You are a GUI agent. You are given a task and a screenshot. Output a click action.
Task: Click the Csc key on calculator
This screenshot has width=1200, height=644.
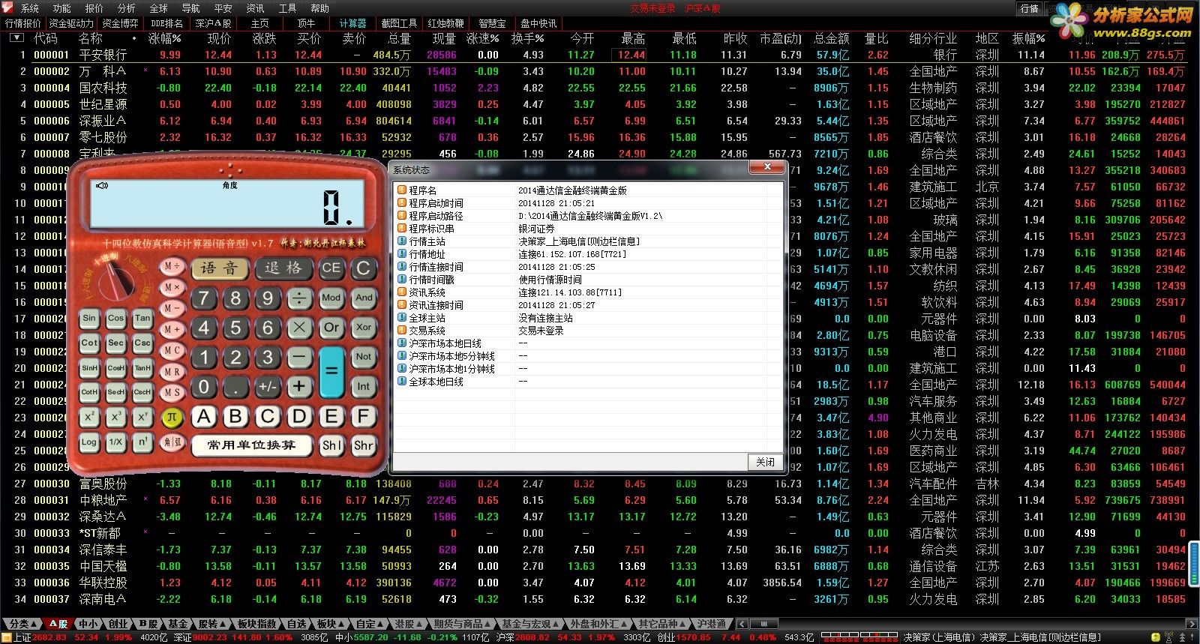(142, 343)
